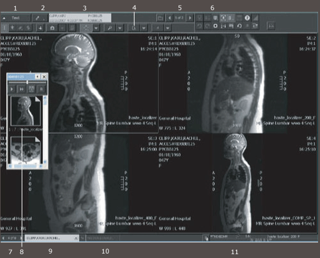This screenshot has width=320, height=258.
Task: Select the head and neck sagittal thumbnail
Action: point(25,111)
